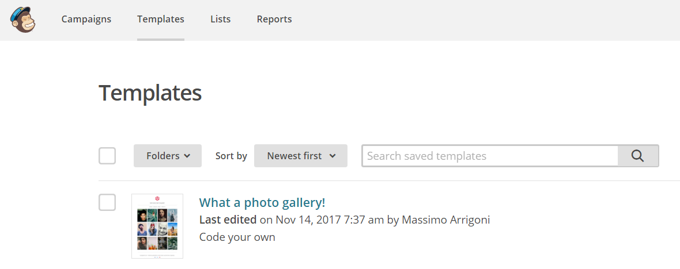Screen dimensions: 680x269
Task: Click the author name Massimo Arrigoni
Action: 446,220
